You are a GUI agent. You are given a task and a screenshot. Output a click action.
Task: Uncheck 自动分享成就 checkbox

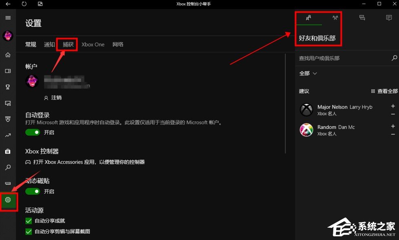[28, 220]
